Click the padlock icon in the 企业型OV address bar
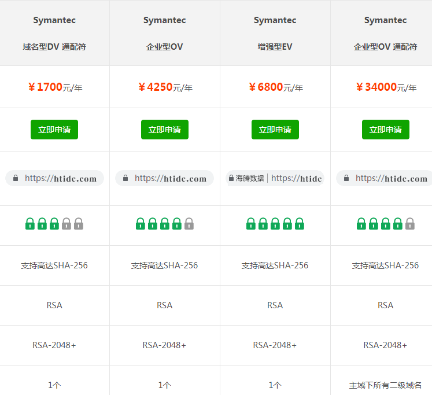Viewport: 432px width, 395px height. point(125,179)
